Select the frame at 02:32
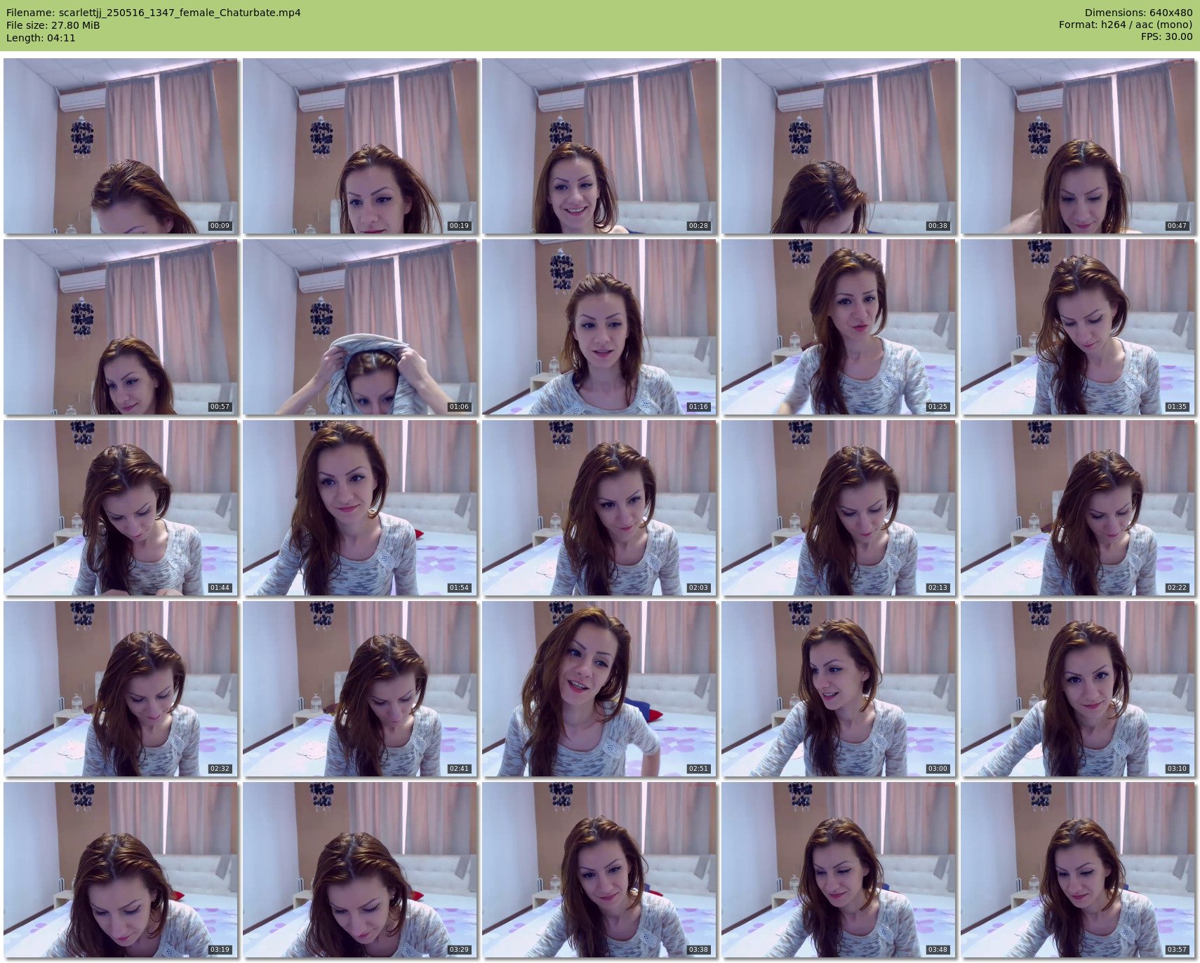 coord(121,689)
